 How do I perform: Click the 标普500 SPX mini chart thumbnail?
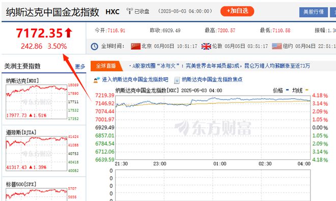[x=37, y=194]
